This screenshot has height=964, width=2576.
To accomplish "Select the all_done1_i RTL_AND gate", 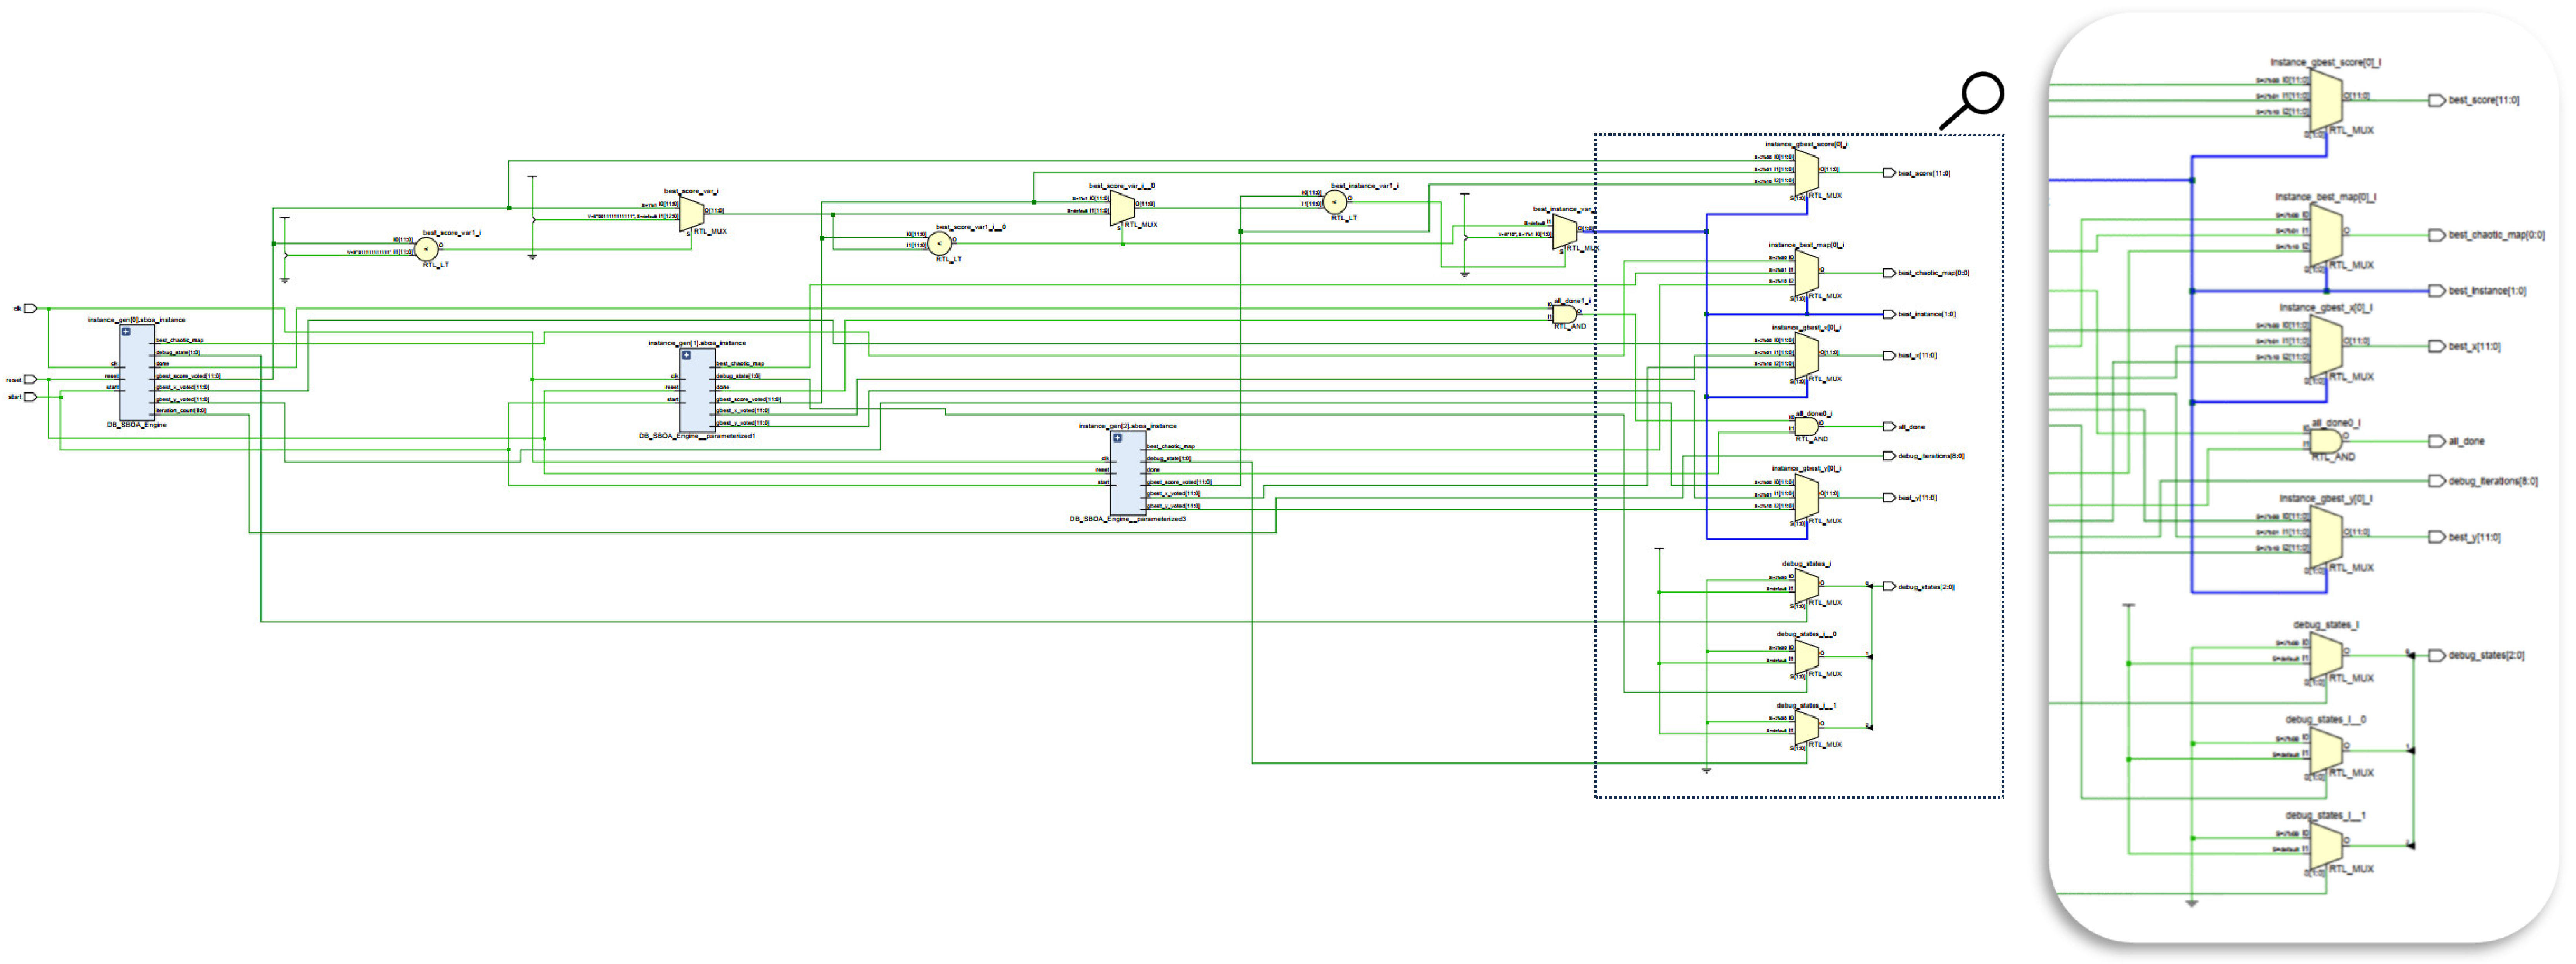I will [1564, 314].
